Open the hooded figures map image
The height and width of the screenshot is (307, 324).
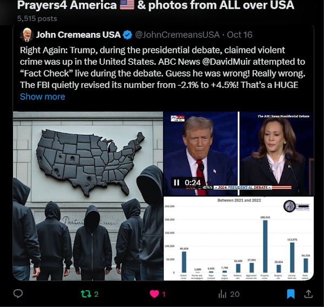pos(88,196)
